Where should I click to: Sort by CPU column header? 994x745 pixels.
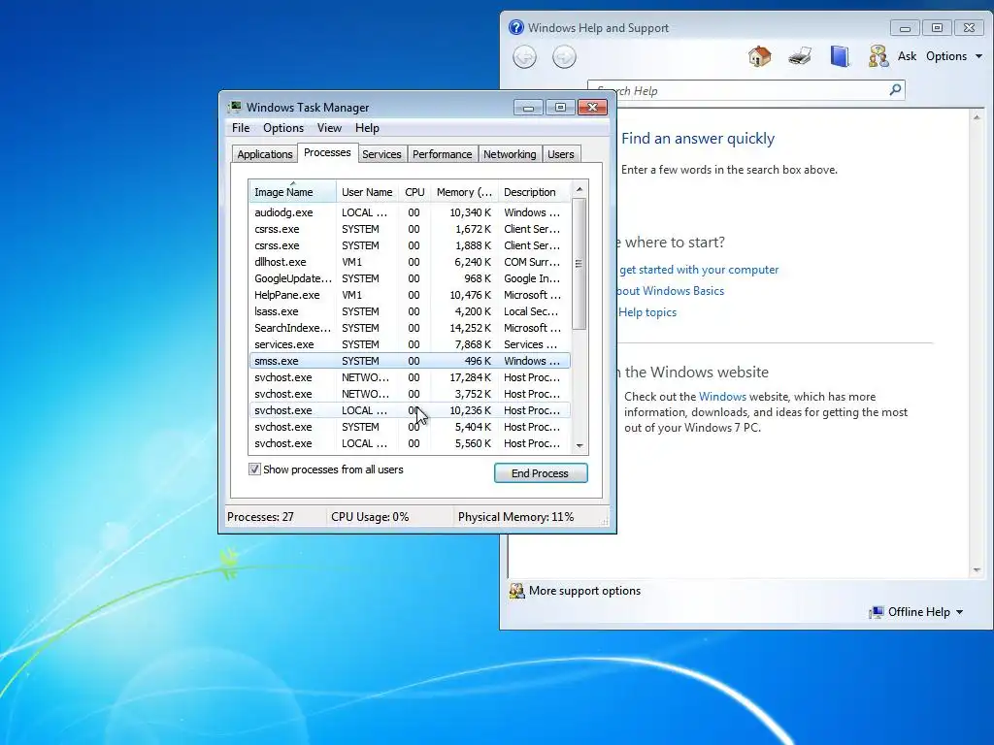[x=414, y=192]
